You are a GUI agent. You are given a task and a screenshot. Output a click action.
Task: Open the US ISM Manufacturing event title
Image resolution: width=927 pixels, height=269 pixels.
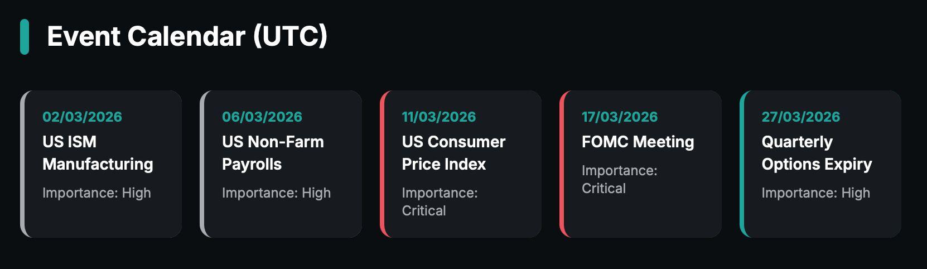[x=98, y=153]
